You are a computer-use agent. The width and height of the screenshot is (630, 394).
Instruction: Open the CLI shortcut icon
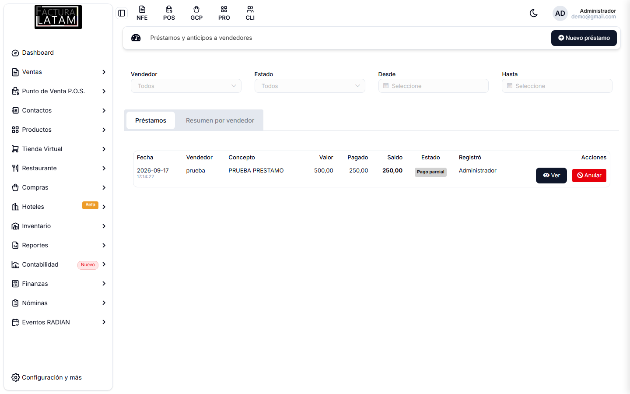coord(250,13)
